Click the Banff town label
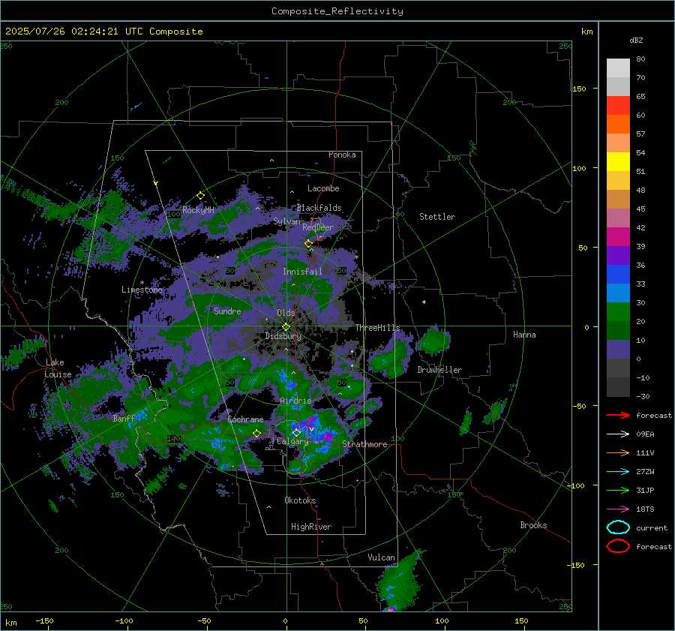The width and height of the screenshot is (675, 631). 124,418
